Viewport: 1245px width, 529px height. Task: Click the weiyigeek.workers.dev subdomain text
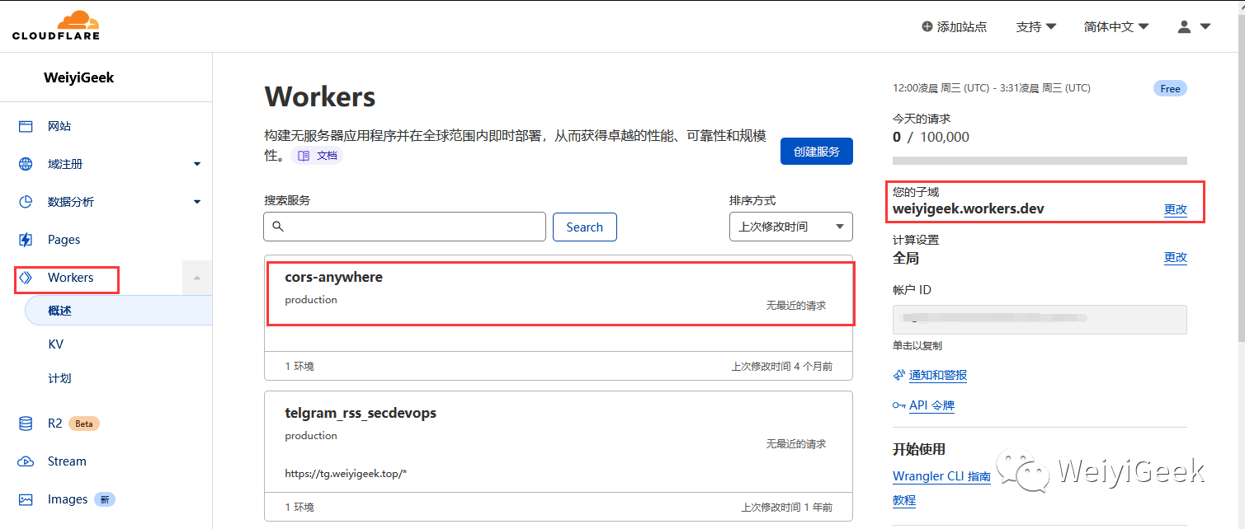969,209
